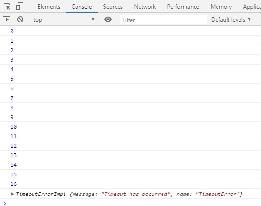Image resolution: width=261 pixels, height=206 pixels.
Task: Select the logged value 0 row
Action: [130, 31]
